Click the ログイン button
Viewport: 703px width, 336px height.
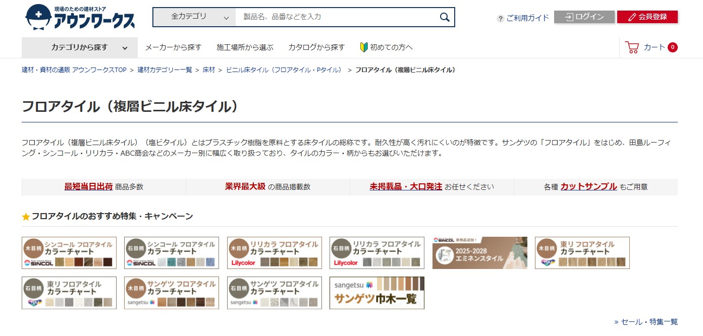[x=584, y=17]
